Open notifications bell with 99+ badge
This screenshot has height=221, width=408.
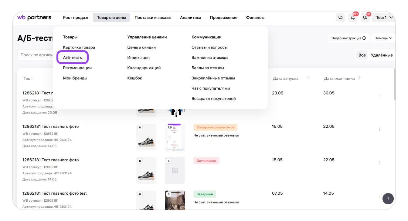coord(353,18)
